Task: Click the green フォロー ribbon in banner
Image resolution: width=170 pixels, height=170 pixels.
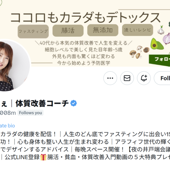Action: (x=159, y=60)
